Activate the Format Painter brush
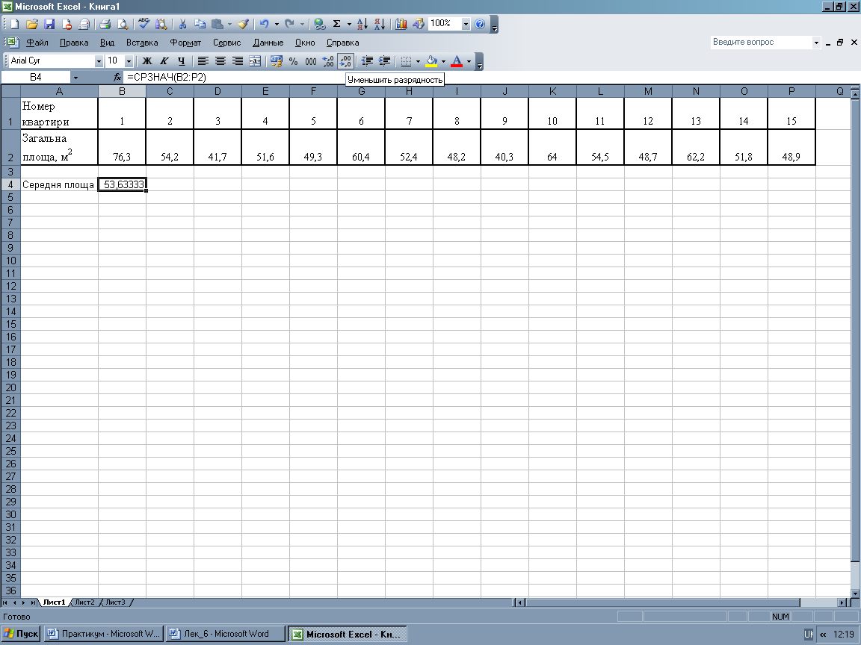Screen dimensions: 861x645 click(x=243, y=24)
